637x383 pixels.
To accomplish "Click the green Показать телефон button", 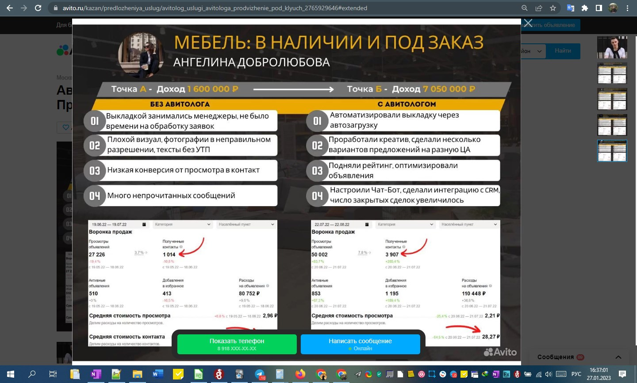I will (237, 344).
